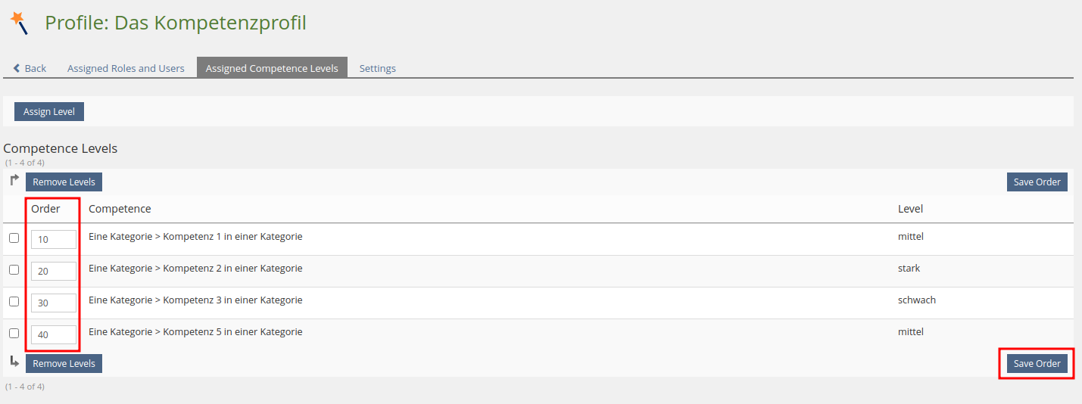This screenshot has height=404, width=1082.
Task: Select Assigned Competence Levels tab
Action: 272,68
